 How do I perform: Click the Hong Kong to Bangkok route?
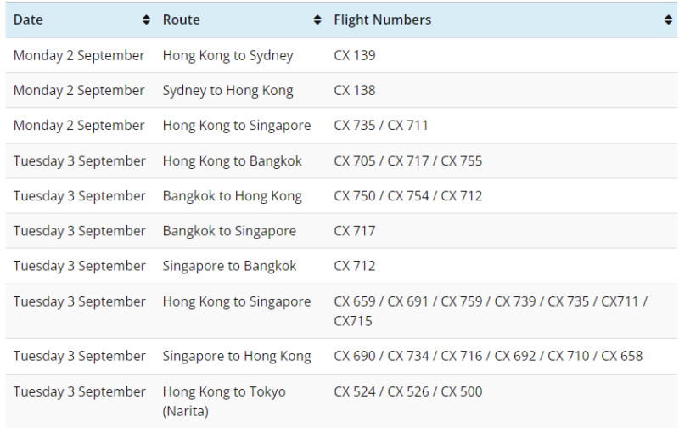(x=232, y=160)
